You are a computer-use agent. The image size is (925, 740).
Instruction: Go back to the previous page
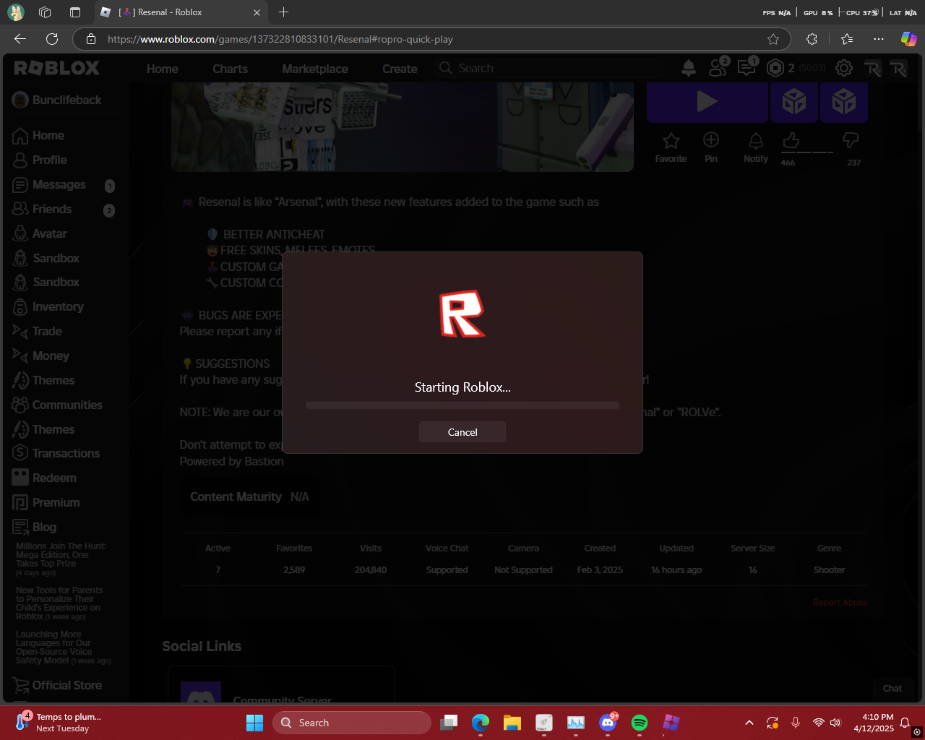coord(20,39)
